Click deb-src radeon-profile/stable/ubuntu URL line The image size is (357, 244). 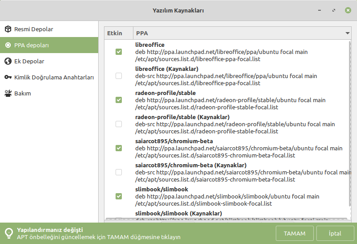point(235,124)
